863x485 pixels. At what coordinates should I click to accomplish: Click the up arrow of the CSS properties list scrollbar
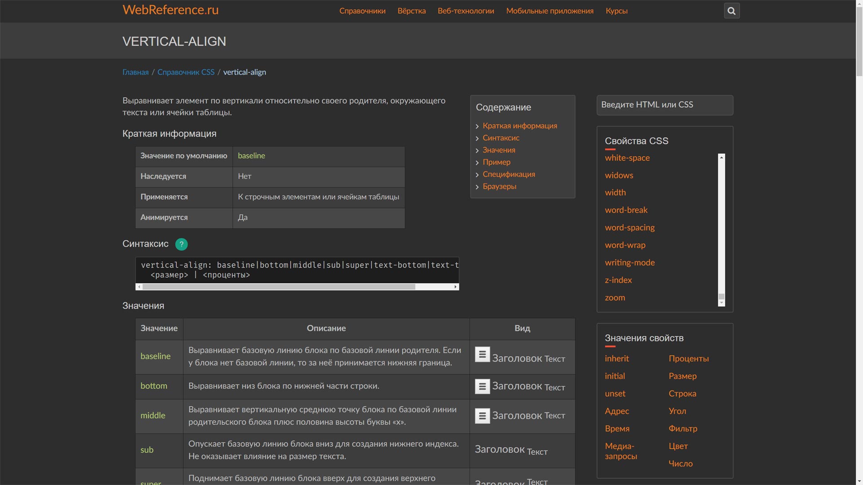click(x=721, y=157)
